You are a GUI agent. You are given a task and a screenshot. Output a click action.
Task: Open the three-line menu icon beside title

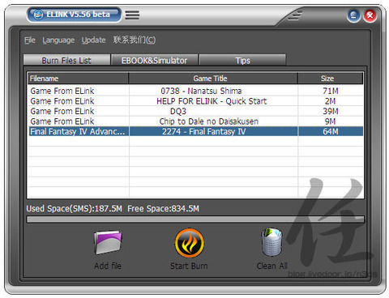click(x=132, y=15)
